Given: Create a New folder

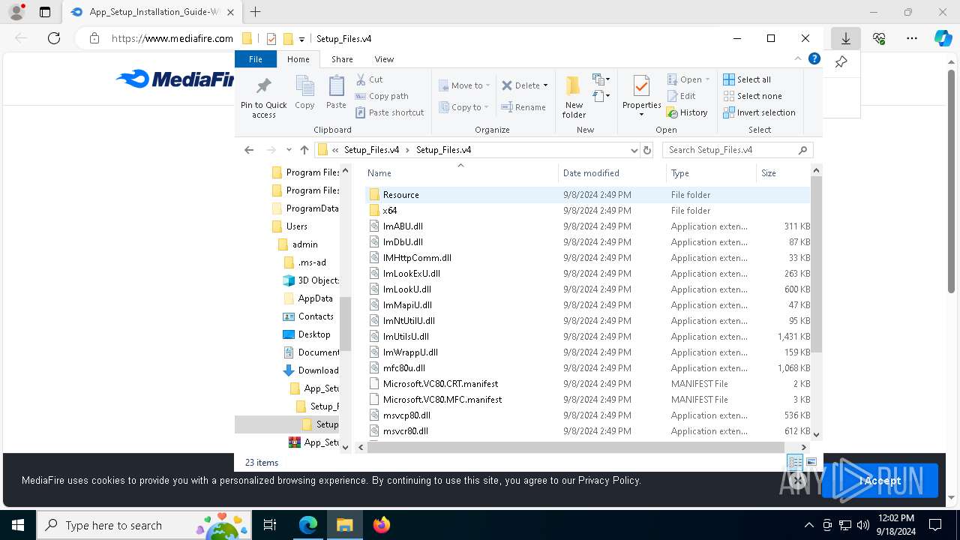Looking at the screenshot, I should point(574,97).
